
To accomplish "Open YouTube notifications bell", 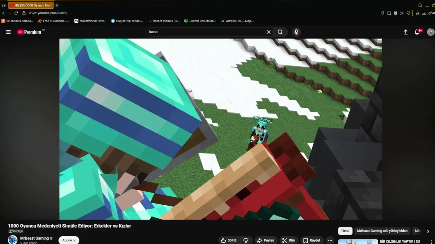I will coord(417,32).
